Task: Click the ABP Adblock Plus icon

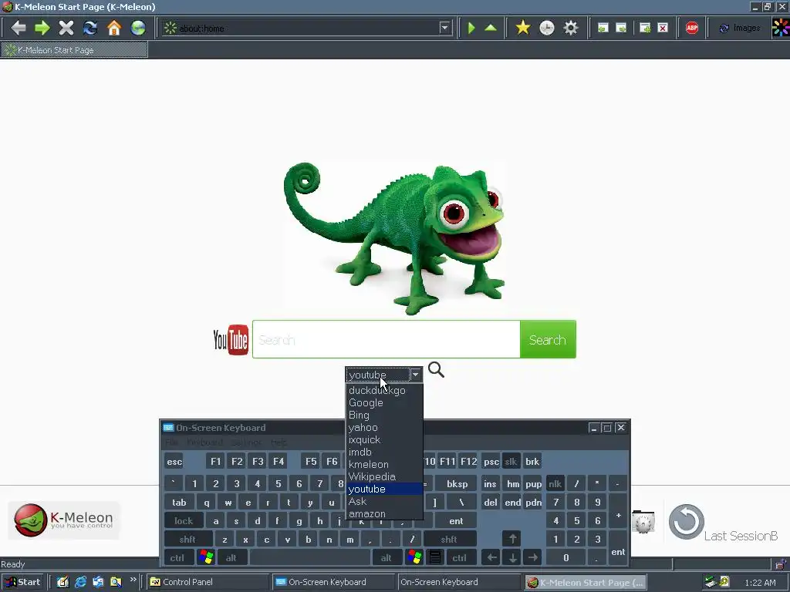Action: pos(692,29)
